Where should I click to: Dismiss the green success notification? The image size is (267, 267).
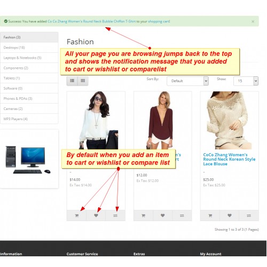(x=253, y=21)
